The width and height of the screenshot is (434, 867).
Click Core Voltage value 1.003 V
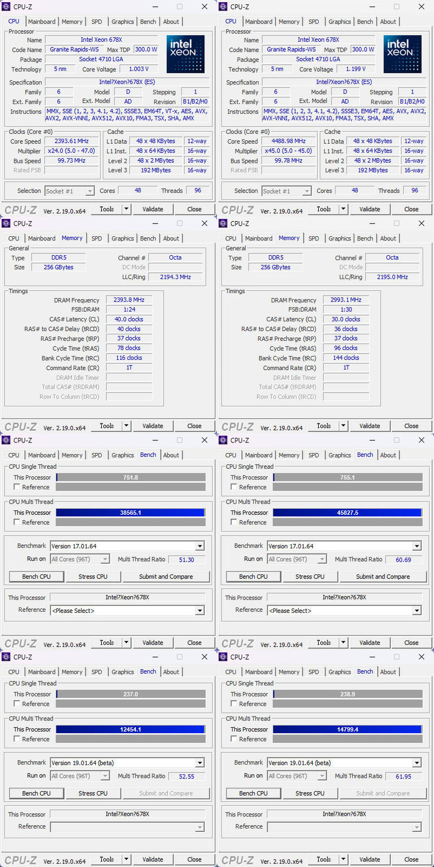(x=138, y=70)
